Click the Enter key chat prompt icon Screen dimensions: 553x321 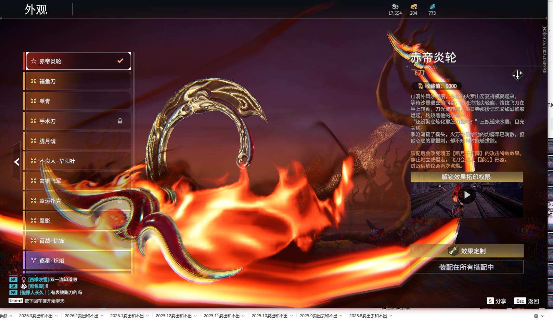[15, 301]
